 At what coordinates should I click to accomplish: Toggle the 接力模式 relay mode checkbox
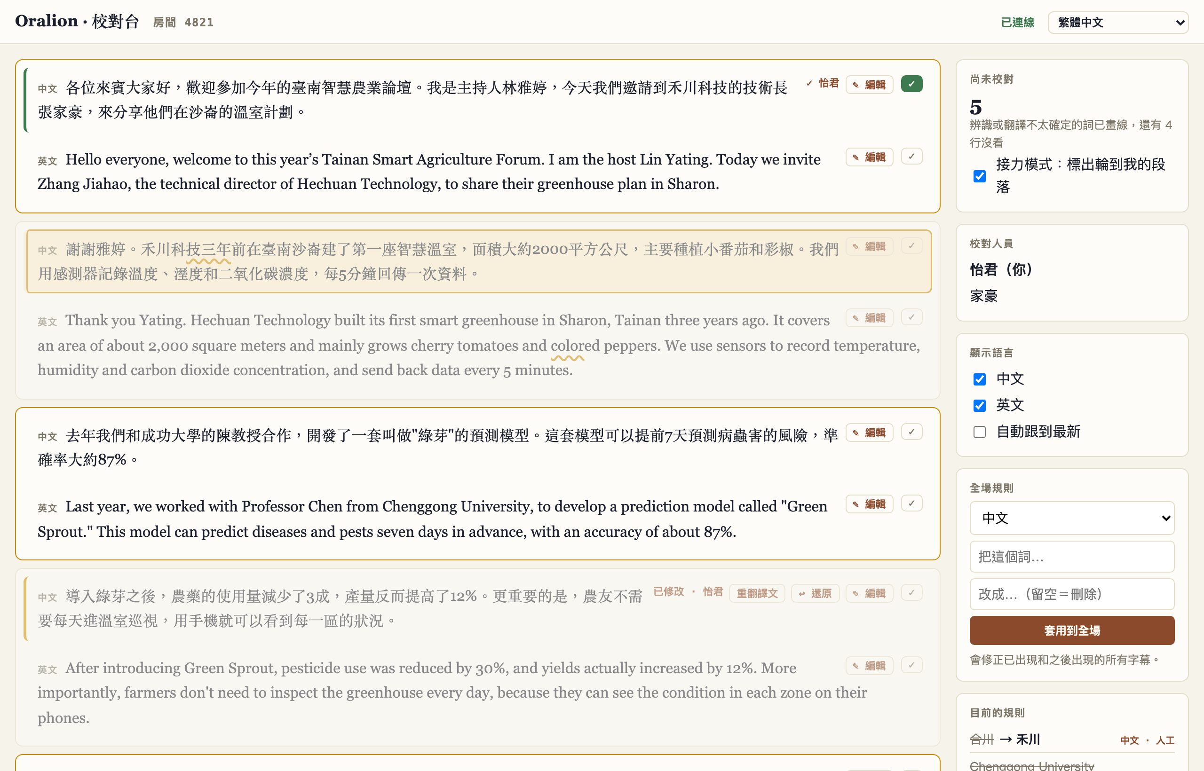(980, 176)
